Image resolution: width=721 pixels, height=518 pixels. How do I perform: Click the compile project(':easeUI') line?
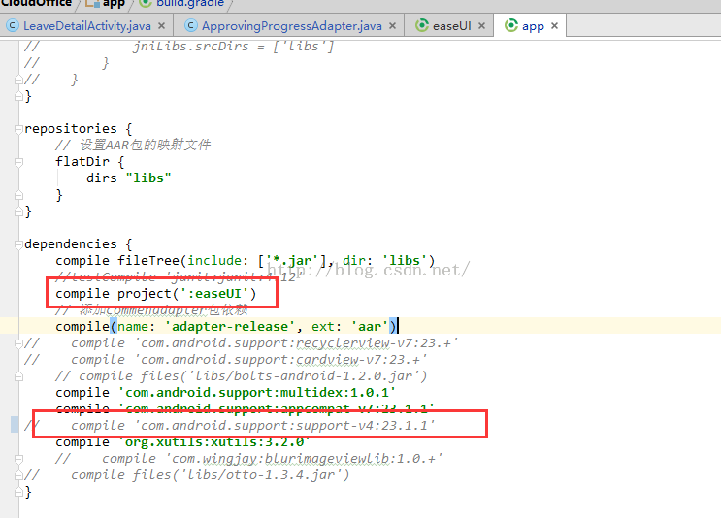[x=156, y=294]
